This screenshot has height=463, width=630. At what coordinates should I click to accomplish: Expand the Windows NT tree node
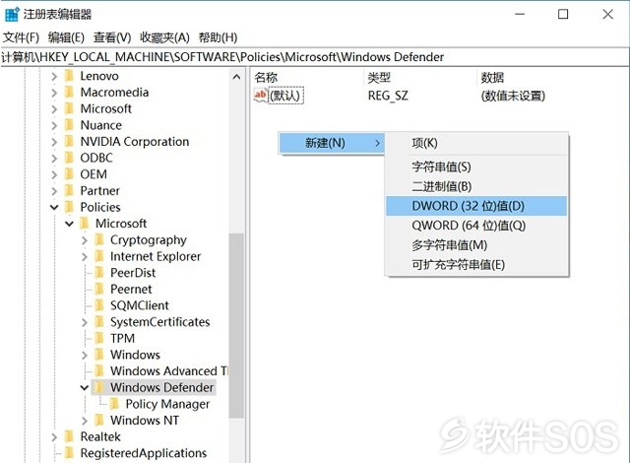click(x=85, y=421)
